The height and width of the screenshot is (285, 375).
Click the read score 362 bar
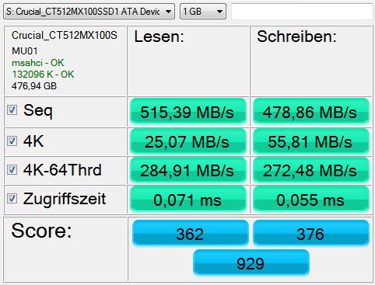point(191,233)
